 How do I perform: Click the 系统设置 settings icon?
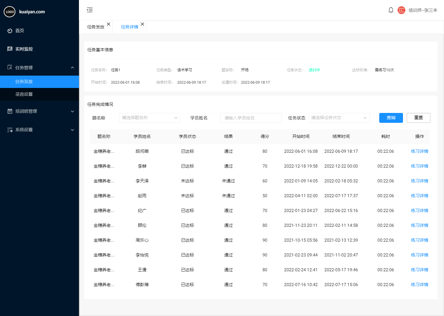pyautogui.click(x=10, y=130)
